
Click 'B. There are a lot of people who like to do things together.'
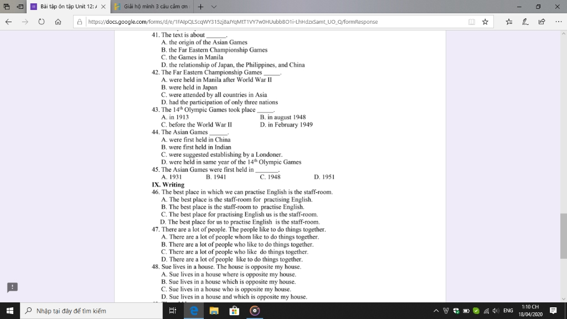[238, 244]
